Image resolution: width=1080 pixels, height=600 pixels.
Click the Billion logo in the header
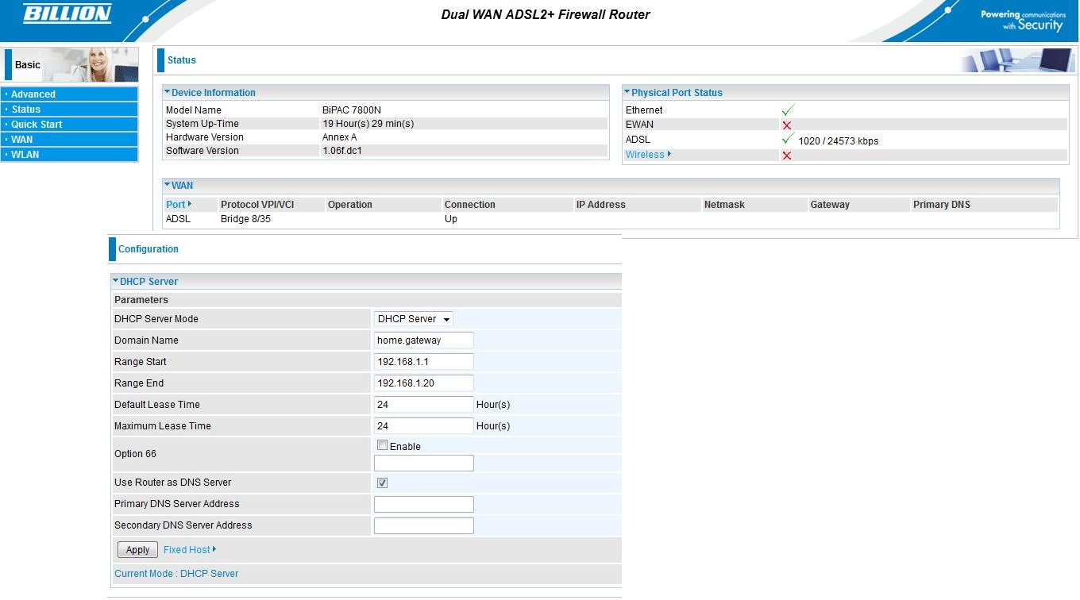coord(67,13)
